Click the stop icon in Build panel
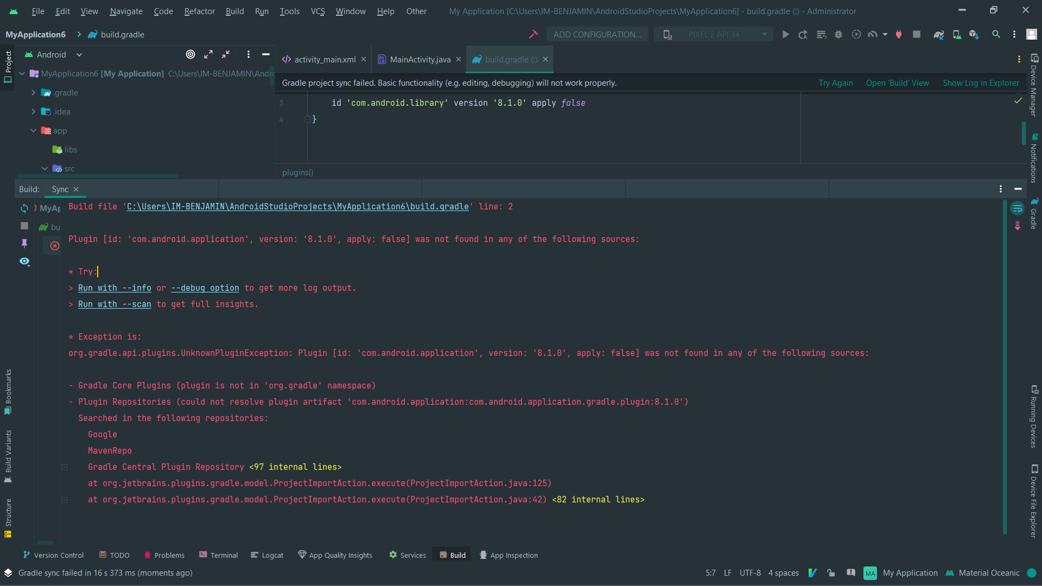The width and height of the screenshot is (1042, 586). coord(24,225)
